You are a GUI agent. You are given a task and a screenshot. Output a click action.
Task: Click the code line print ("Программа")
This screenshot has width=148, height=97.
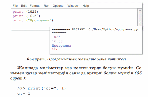[x=33, y=20]
